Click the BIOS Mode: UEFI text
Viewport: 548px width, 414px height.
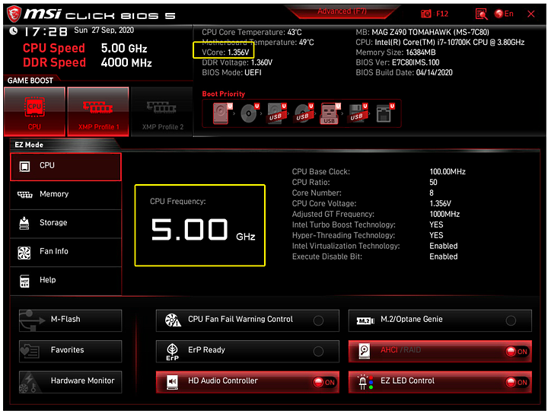(x=231, y=72)
